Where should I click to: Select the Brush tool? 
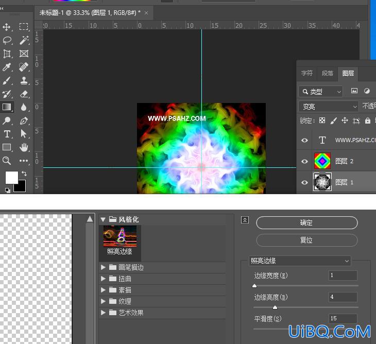click(7, 81)
